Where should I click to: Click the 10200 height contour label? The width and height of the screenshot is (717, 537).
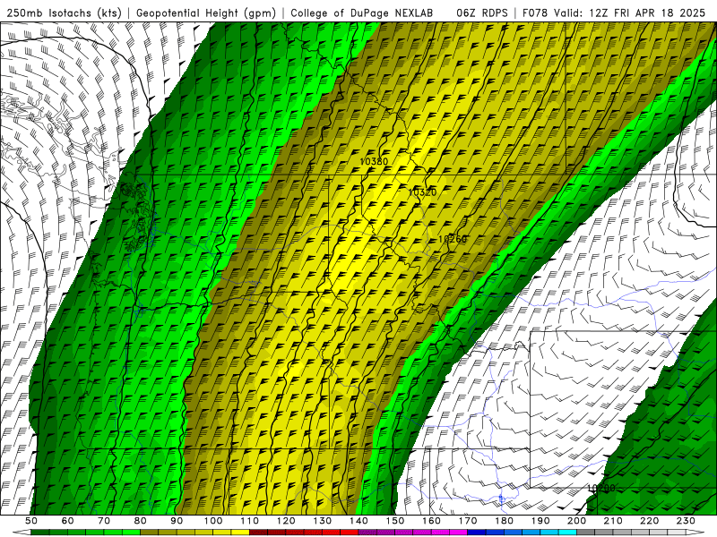[x=600, y=488]
